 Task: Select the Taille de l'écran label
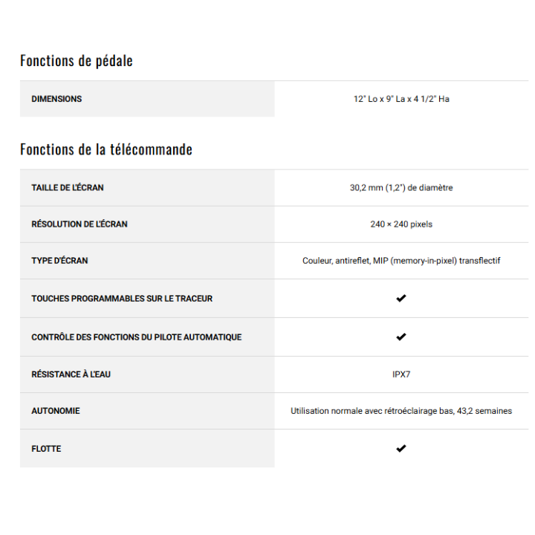coord(68,187)
